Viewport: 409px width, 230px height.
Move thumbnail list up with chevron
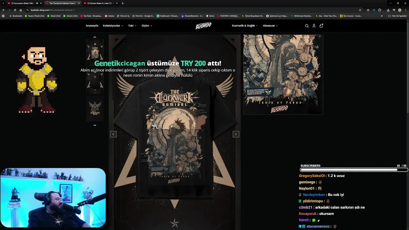tap(95, 37)
